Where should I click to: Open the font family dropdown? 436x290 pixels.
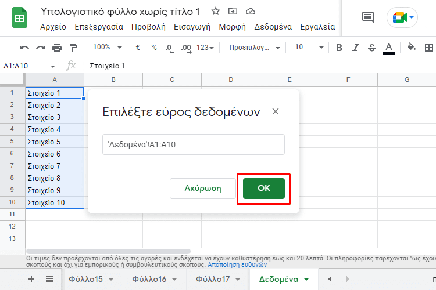tap(255, 48)
